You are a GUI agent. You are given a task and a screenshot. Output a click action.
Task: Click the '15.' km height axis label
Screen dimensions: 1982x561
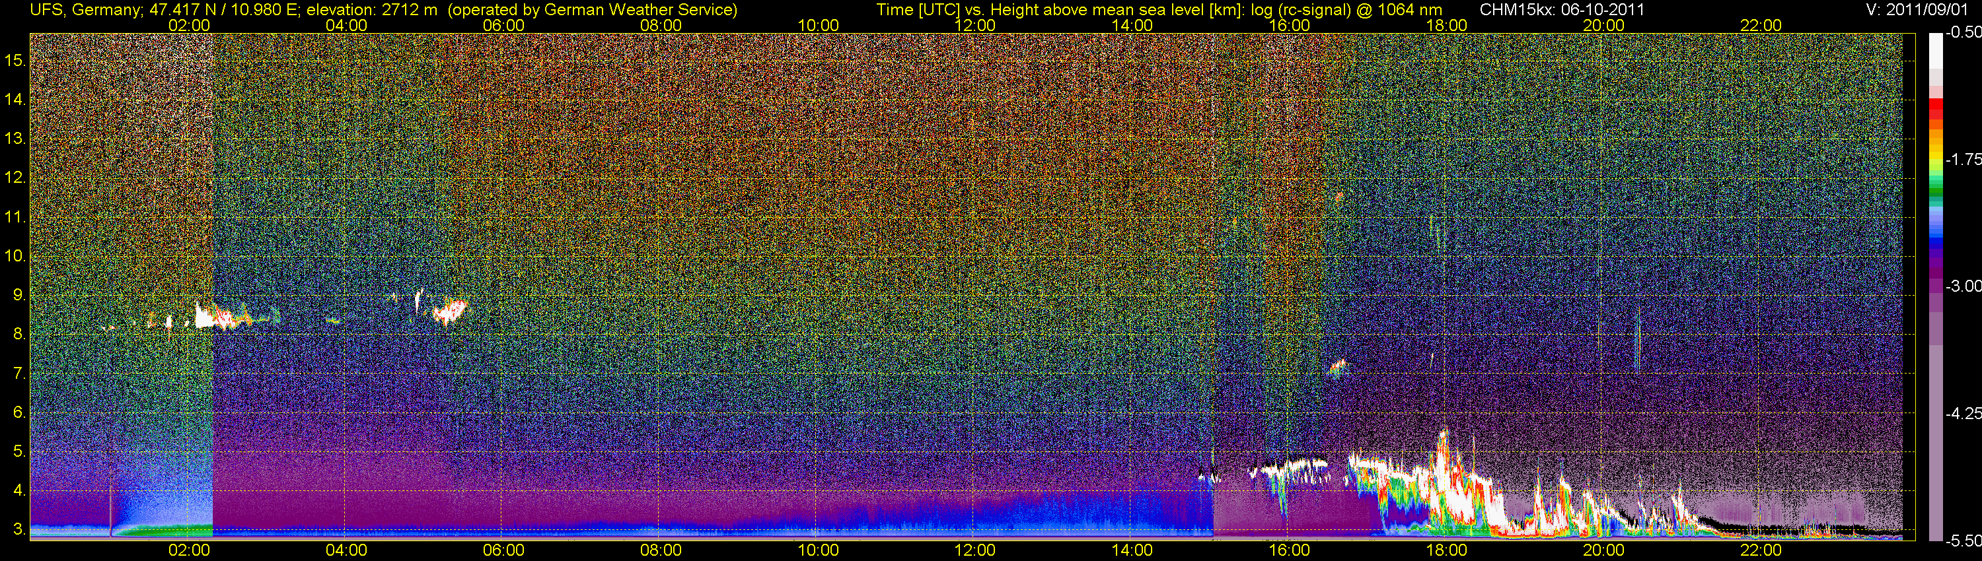click(x=15, y=60)
